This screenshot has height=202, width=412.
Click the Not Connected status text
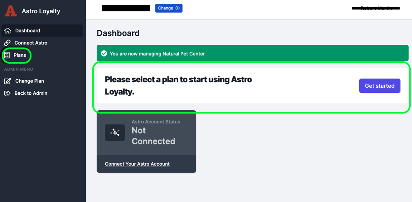(x=153, y=136)
